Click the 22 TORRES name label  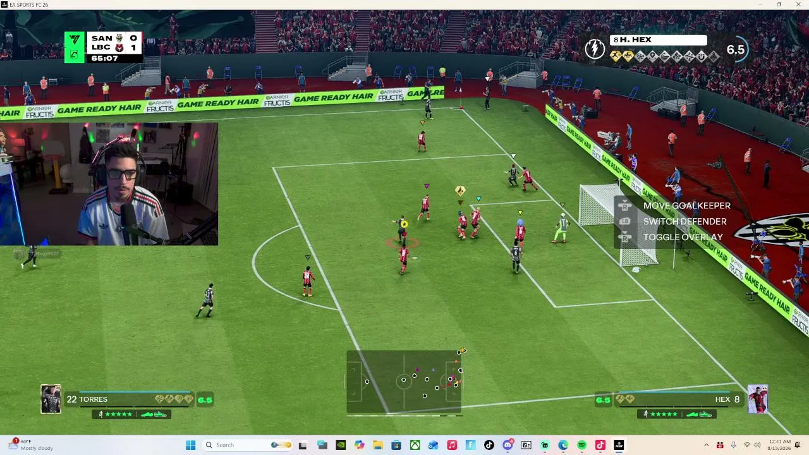coord(87,399)
